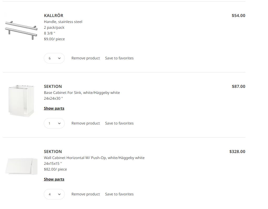Viewport: 268px width, 209px height.
Task: Click the SEKTION base cabinet product image
Action: click(21, 100)
